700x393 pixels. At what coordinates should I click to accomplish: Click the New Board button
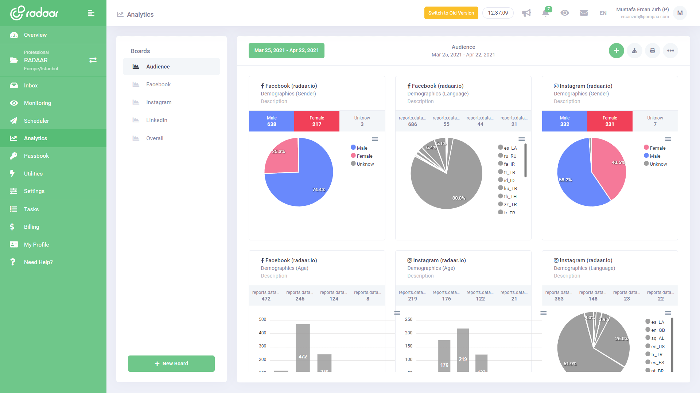(171, 363)
